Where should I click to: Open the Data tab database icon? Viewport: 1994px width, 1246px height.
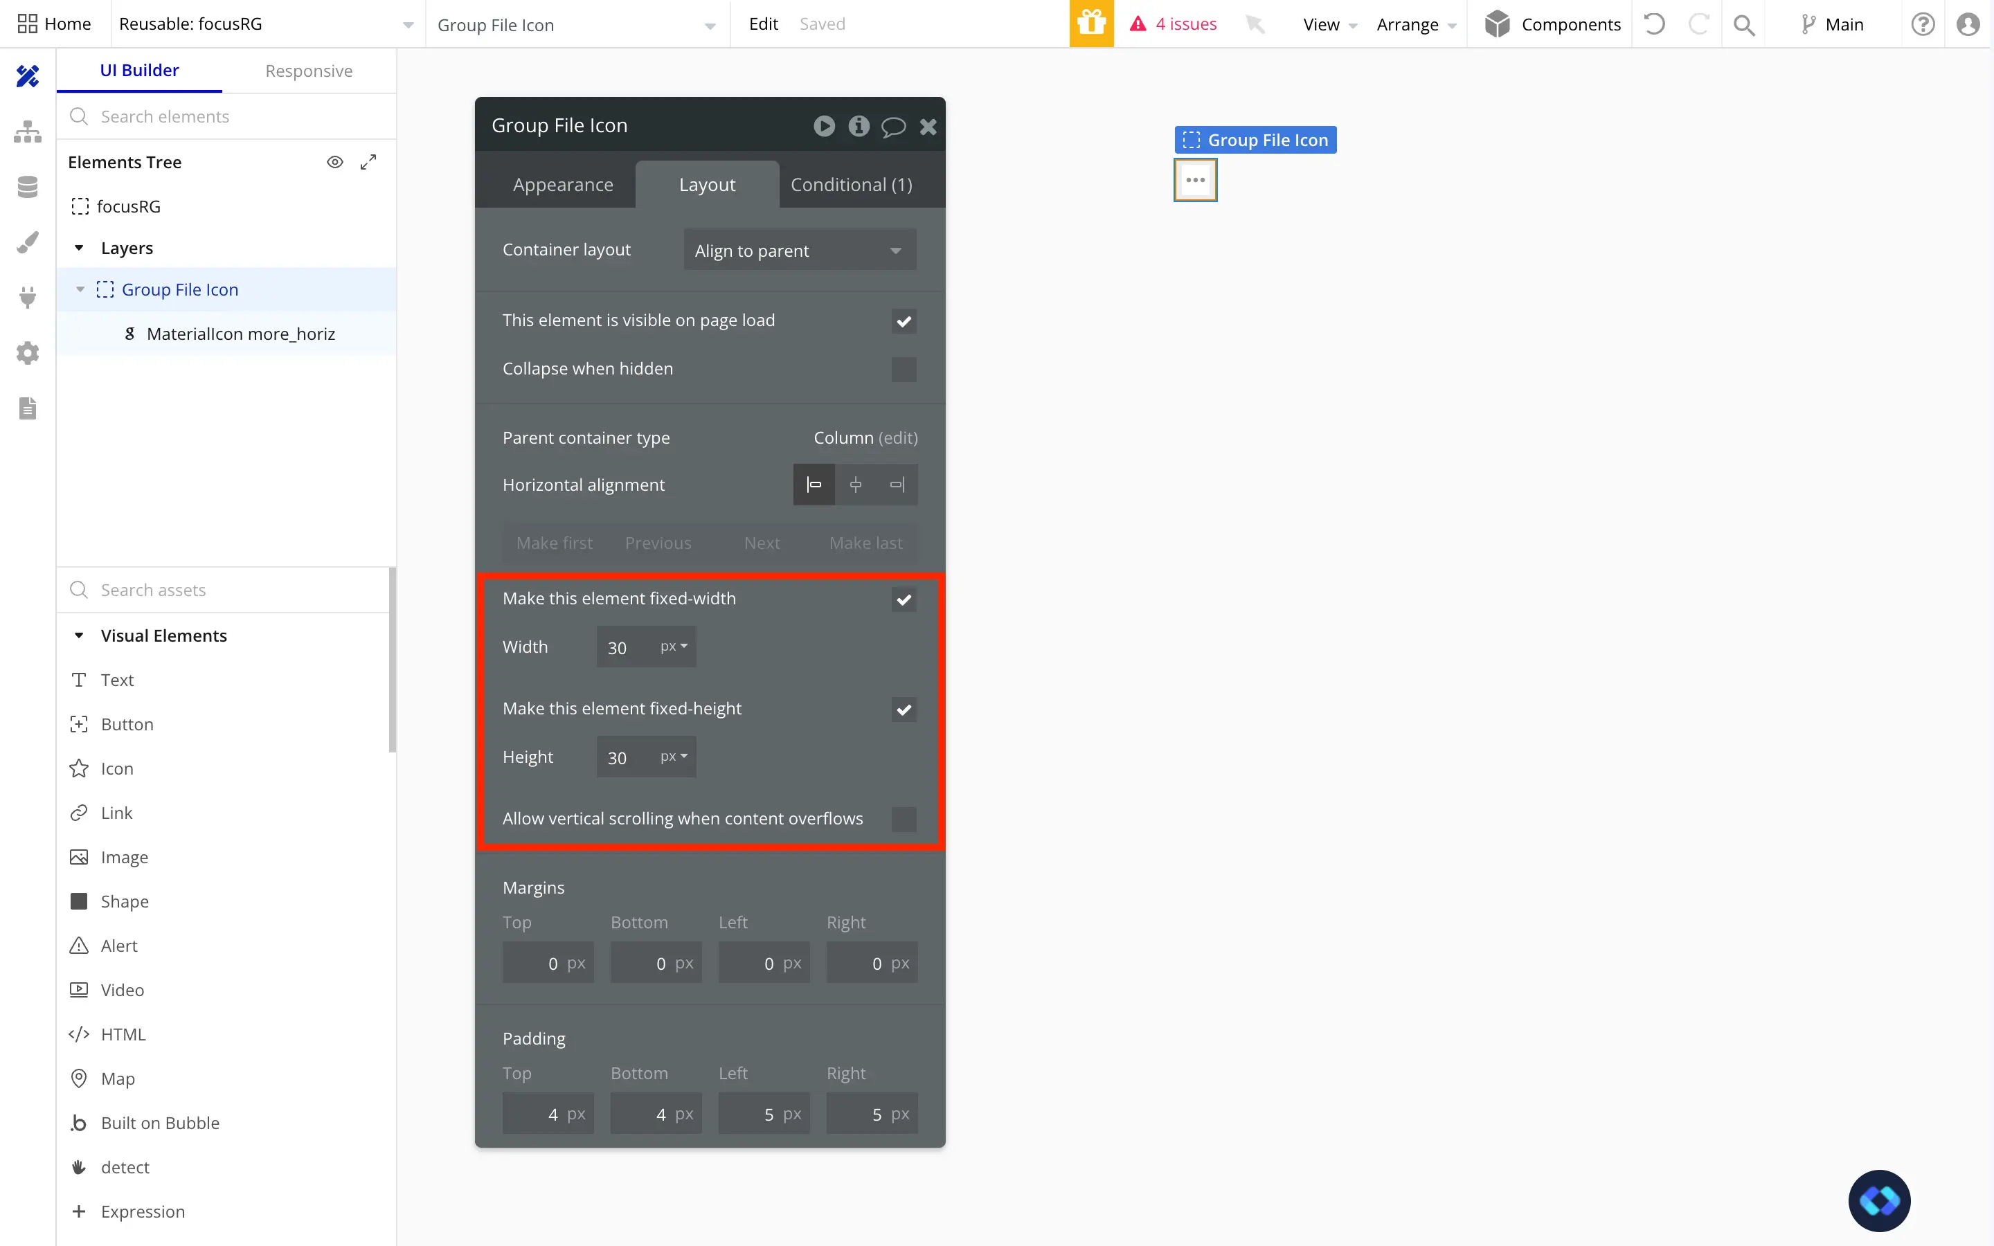click(27, 187)
